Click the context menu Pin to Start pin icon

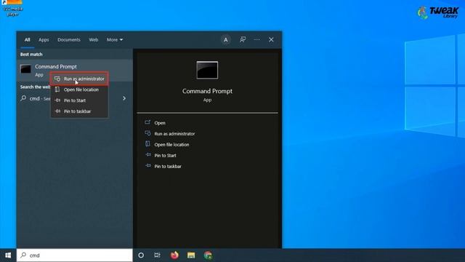pos(57,100)
